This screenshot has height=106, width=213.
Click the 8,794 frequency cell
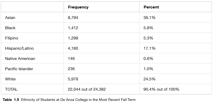73,18
